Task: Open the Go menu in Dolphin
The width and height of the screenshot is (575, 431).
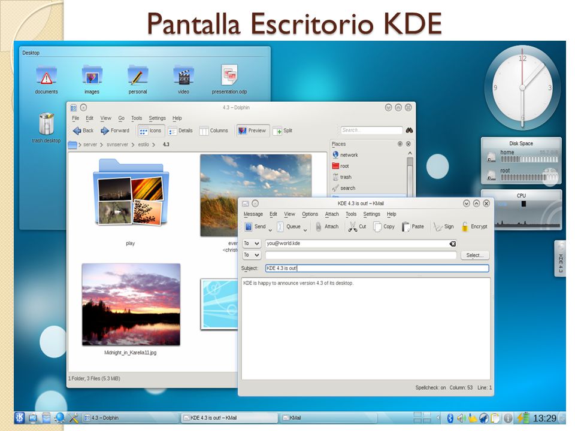Action: [122, 118]
